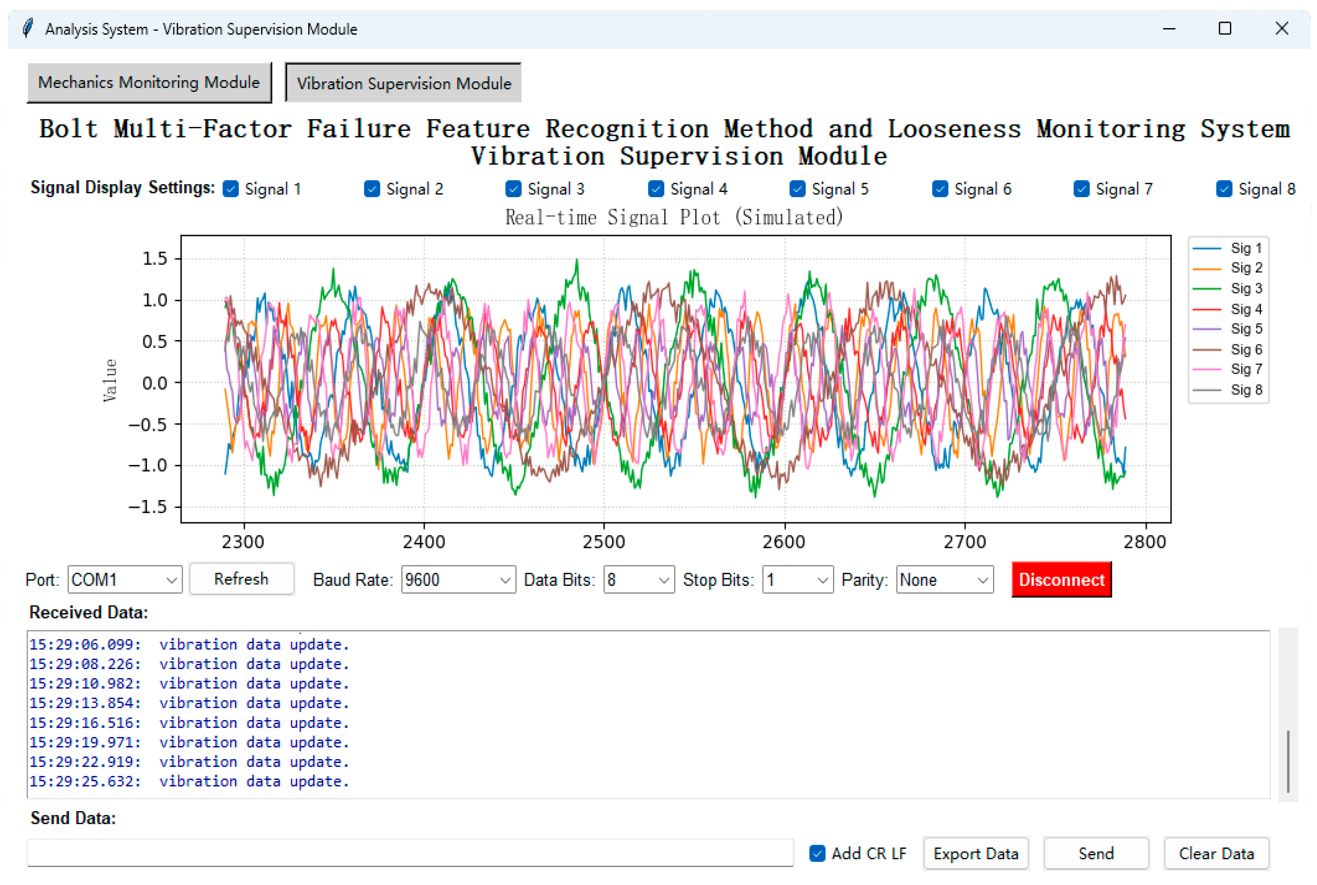Click the feather app icon in title bar

pyautogui.click(x=28, y=28)
